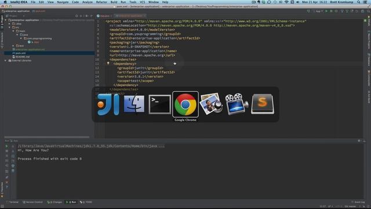Select Google Chrome in app switcher
The width and height of the screenshot is (371, 209).
(x=185, y=105)
